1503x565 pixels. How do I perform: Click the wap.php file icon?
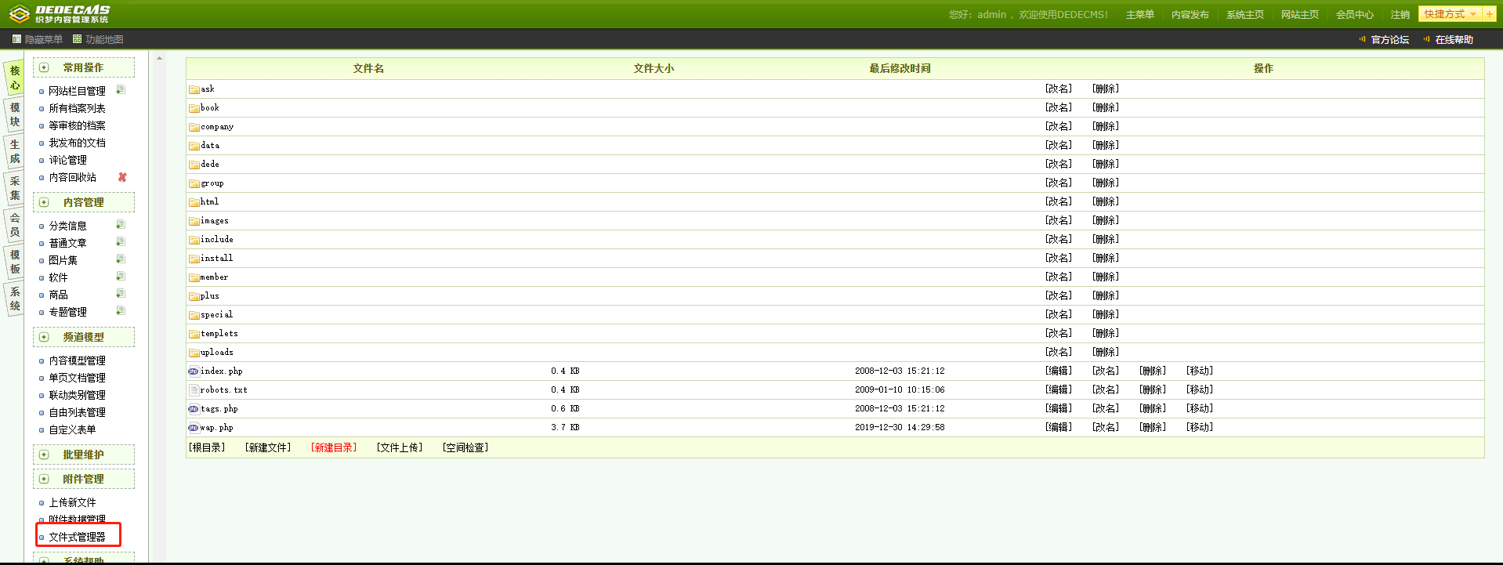(x=194, y=428)
